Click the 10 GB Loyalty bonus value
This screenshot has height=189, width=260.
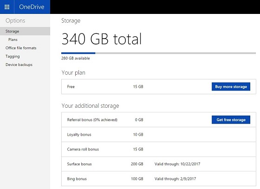138,135
